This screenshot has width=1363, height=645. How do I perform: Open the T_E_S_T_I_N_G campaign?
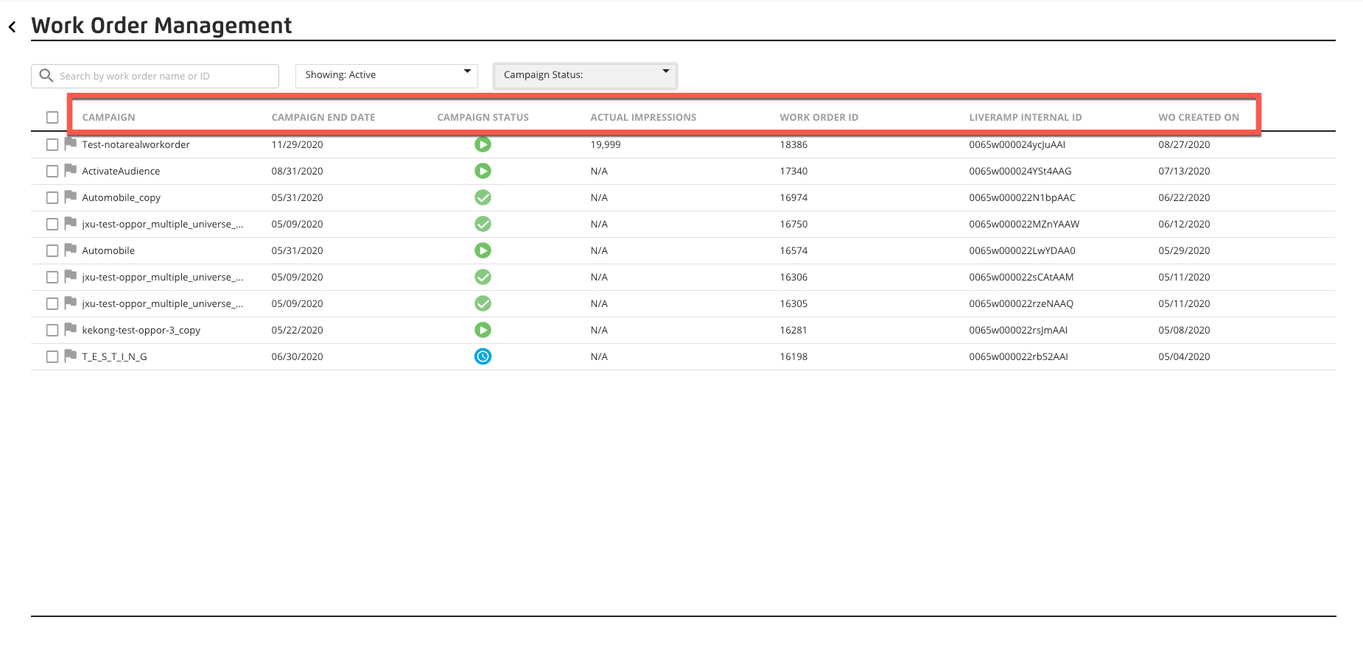[x=114, y=356]
